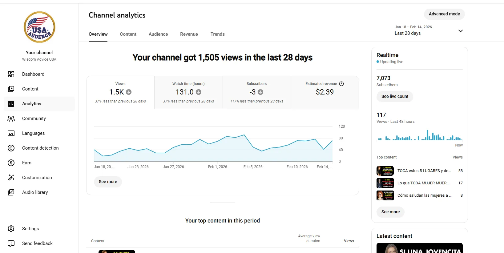Image resolution: width=504 pixels, height=253 pixels.
Task: Click the See live count button
Action: pyautogui.click(x=395, y=97)
